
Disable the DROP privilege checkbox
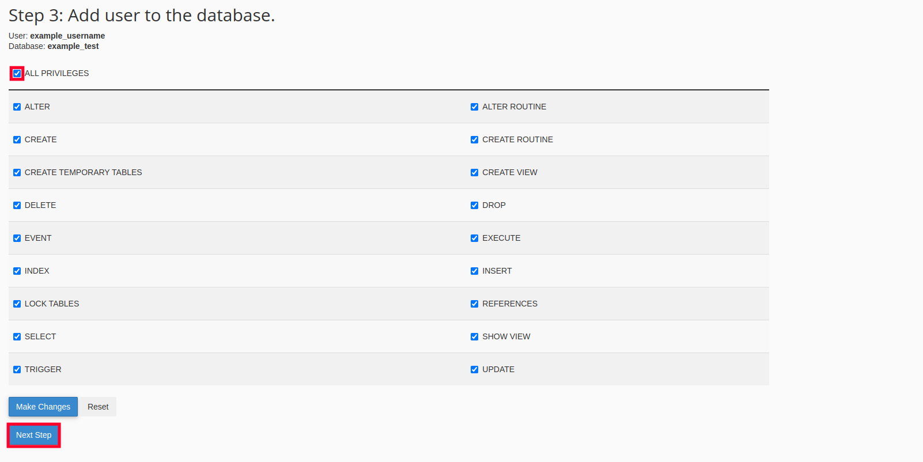[474, 206]
